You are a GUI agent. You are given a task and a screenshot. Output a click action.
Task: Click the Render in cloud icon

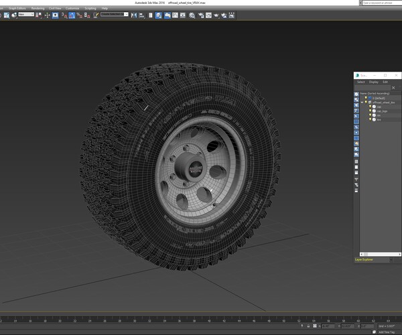[x=224, y=15]
